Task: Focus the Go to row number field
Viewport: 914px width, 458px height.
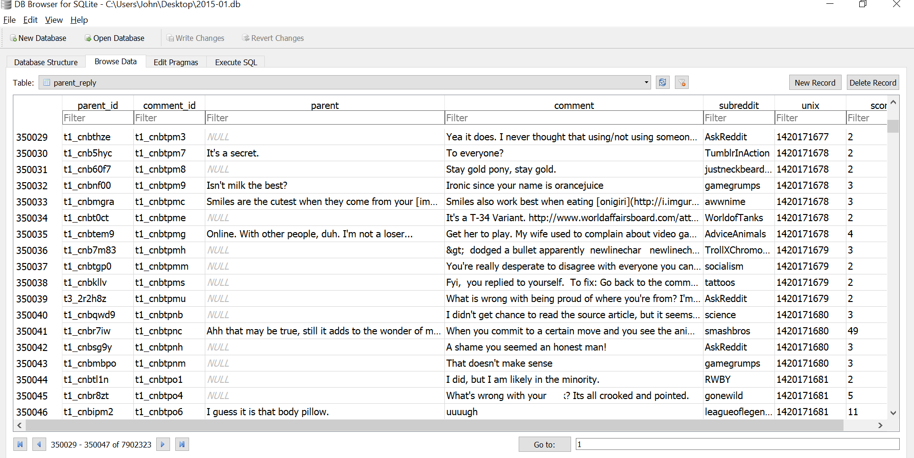Action: coord(737,444)
